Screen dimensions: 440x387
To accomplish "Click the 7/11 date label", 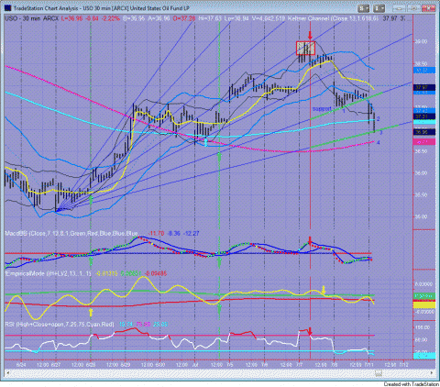I will click(369, 365).
